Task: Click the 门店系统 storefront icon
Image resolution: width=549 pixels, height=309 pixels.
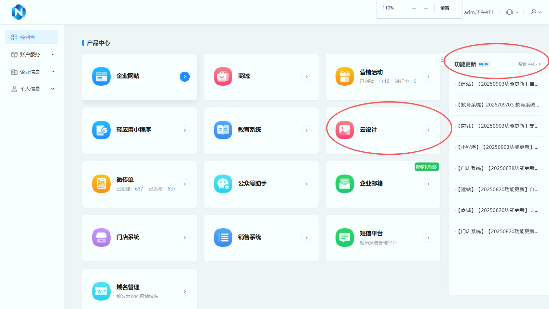Action: pyautogui.click(x=101, y=238)
